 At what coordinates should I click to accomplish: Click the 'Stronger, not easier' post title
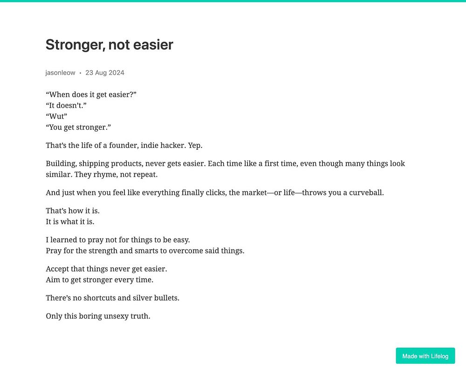click(110, 45)
